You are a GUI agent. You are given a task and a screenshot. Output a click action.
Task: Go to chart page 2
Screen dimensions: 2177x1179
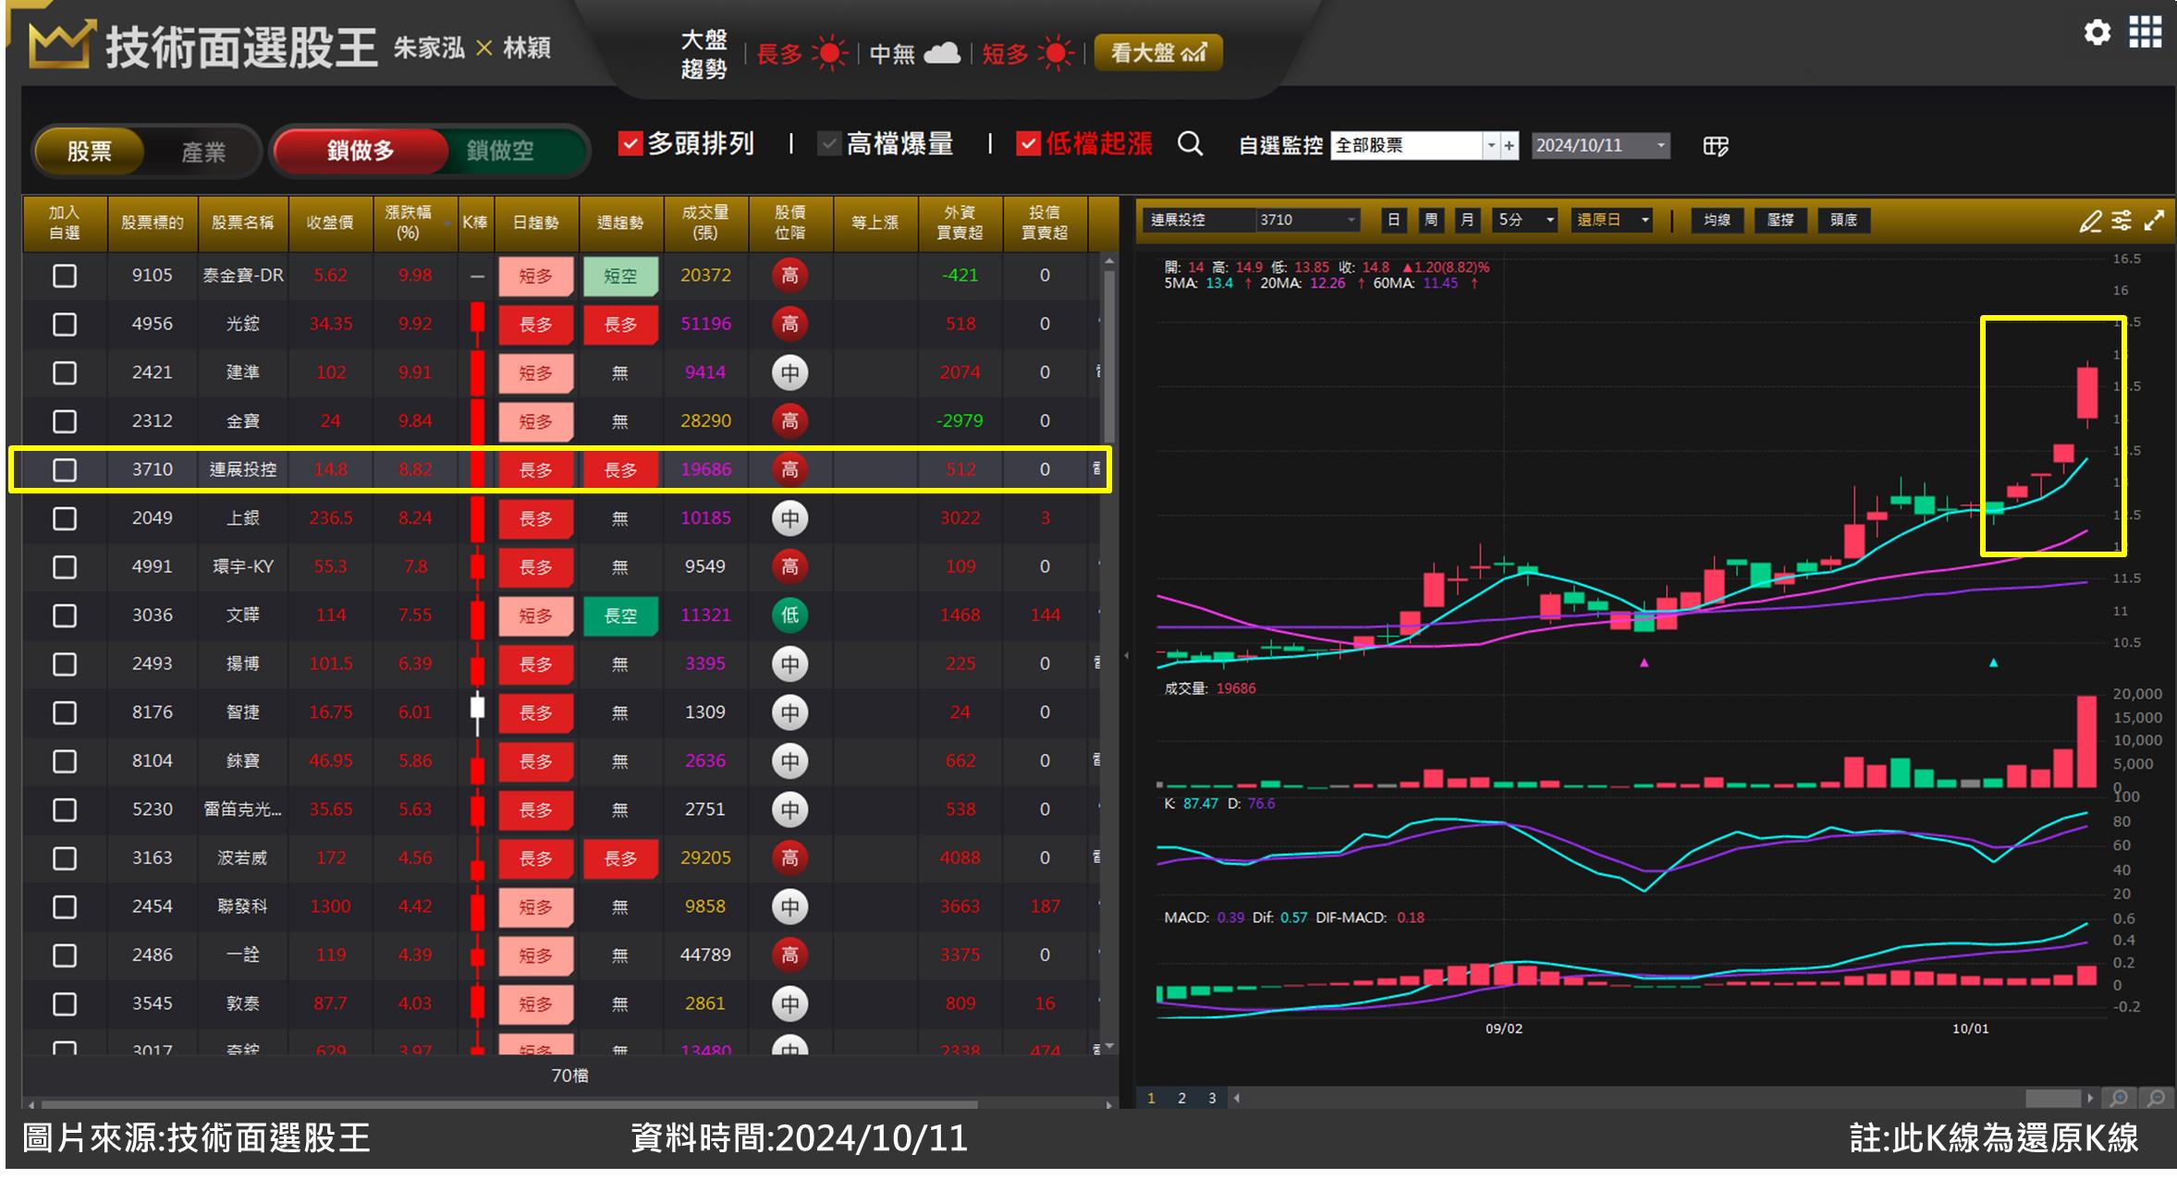pos(1181,1098)
